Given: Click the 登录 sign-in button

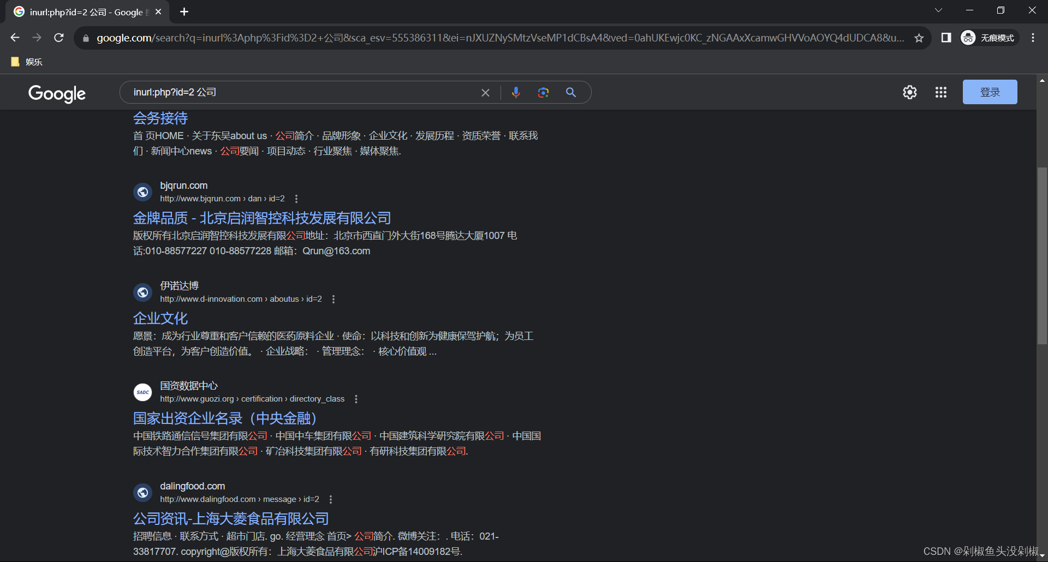Looking at the screenshot, I should click(x=990, y=92).
